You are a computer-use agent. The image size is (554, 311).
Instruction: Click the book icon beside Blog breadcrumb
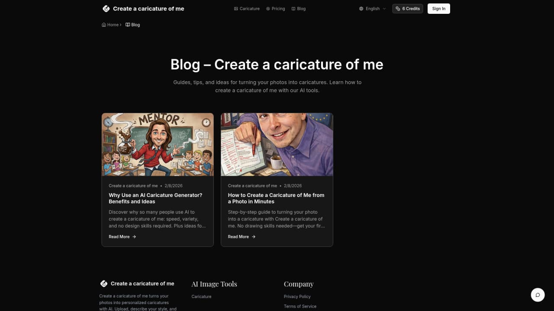[x=128, y=25]
